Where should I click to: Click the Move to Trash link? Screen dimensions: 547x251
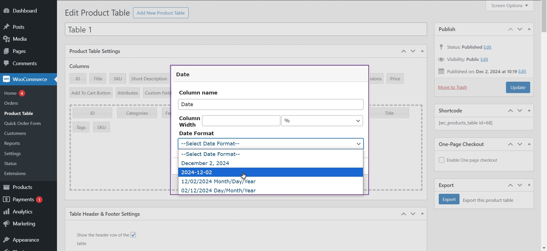(452, 87)
